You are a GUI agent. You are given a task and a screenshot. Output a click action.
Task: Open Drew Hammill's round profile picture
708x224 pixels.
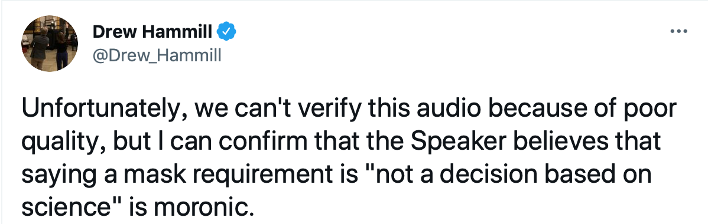pos(50,43)
